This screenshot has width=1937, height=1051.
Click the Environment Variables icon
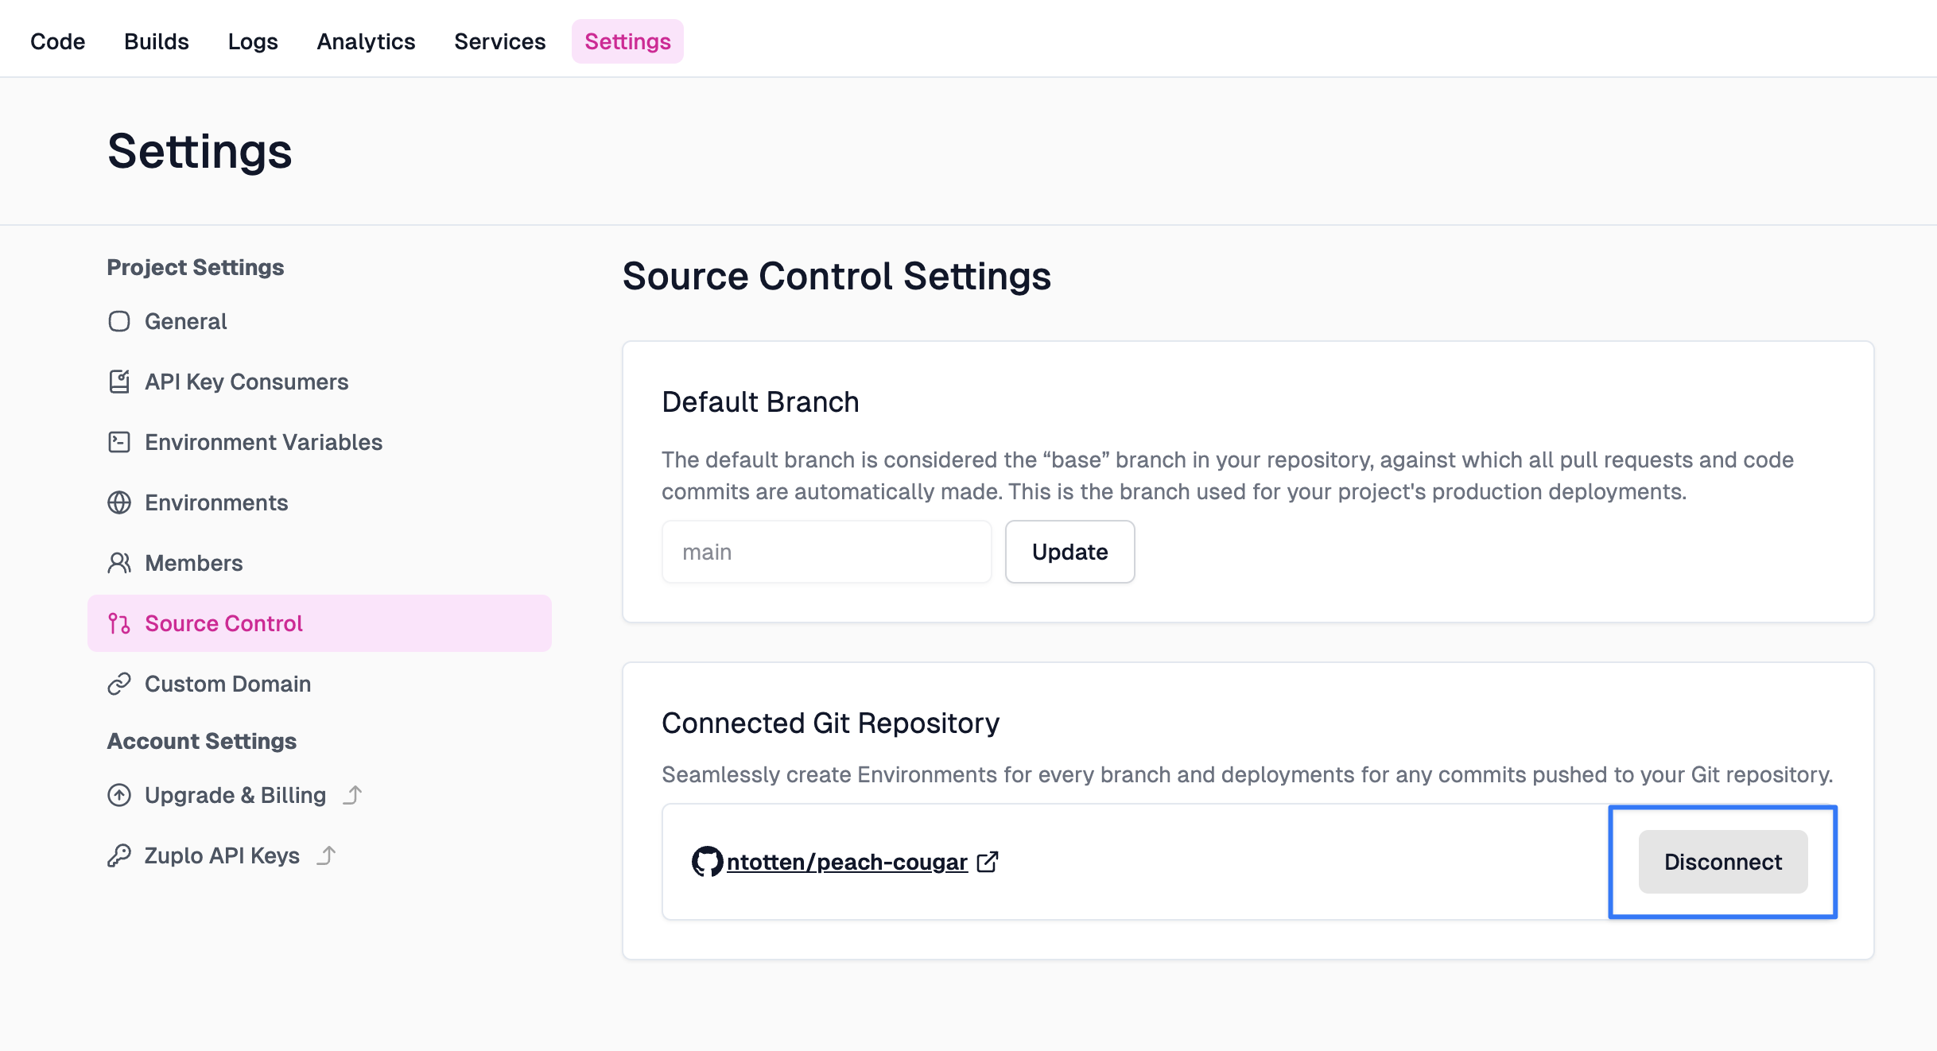(x=118, y=441)
